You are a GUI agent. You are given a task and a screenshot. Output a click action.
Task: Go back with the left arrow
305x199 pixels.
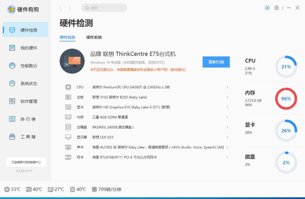tap(60, 8)
